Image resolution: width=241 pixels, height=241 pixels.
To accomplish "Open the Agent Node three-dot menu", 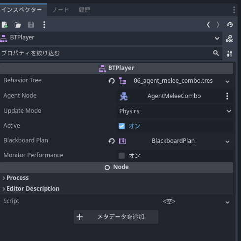I will pos(227,96).
